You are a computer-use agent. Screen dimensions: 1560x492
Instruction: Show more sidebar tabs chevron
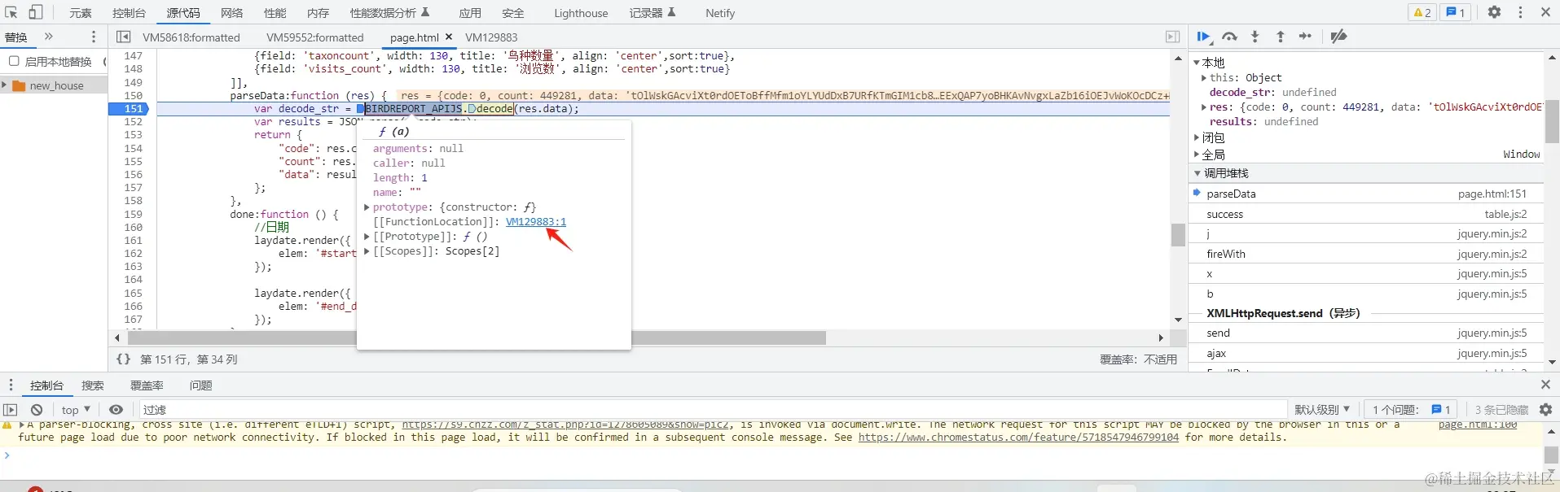tap(48, 37)
